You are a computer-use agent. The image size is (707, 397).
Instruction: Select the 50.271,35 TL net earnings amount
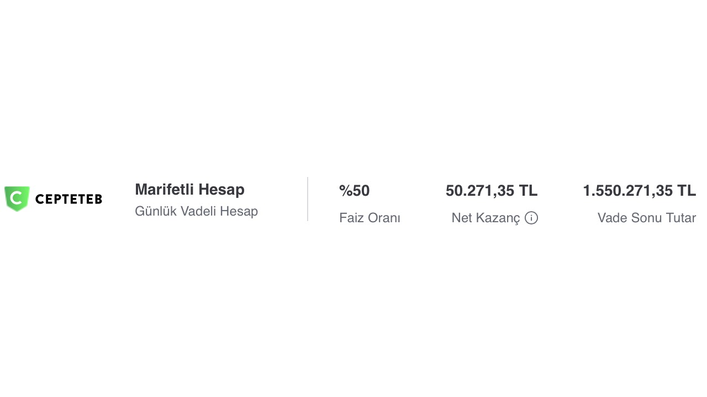click(492, 191)
